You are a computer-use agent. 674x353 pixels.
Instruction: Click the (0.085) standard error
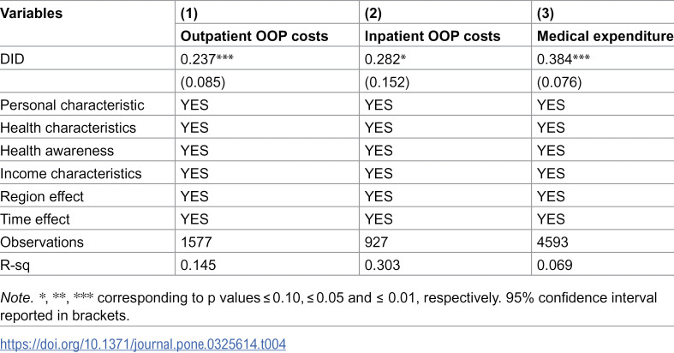pos(202,82)
